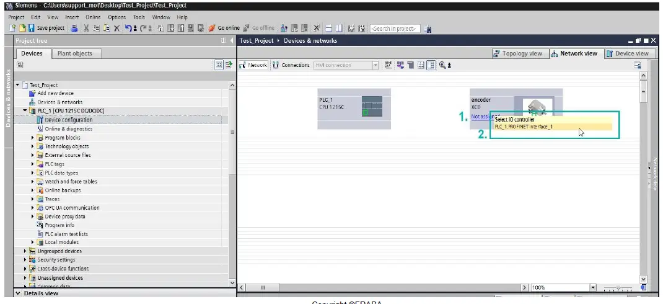Click the Copy icon in the toolbar
This screenshot has width=663, height=304.
(x=97, y=28)
